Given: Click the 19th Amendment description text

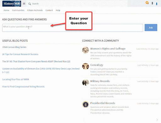Looking at the screenshot, I should tap(111, 55).
